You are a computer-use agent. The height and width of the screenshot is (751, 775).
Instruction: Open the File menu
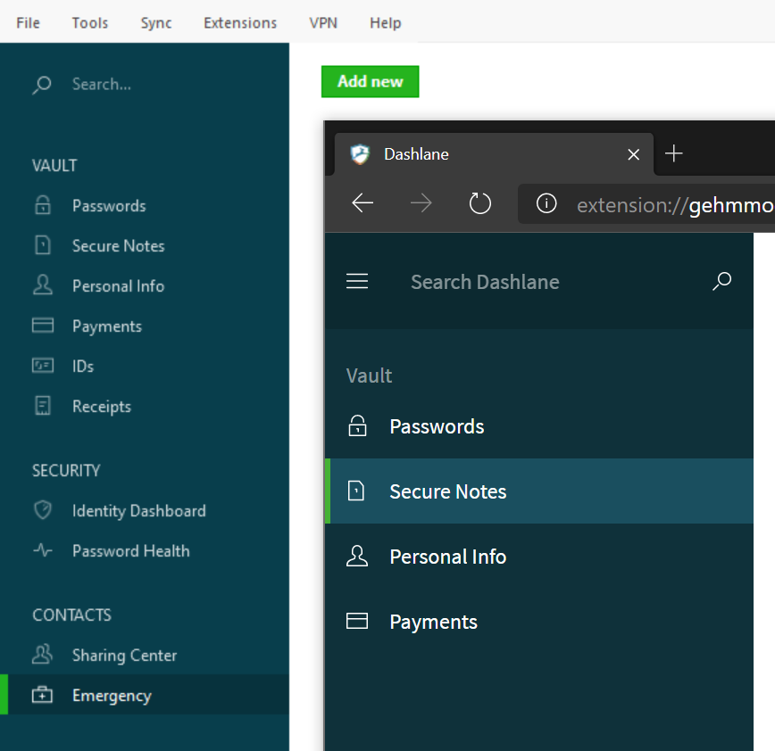tap(29, 23)
